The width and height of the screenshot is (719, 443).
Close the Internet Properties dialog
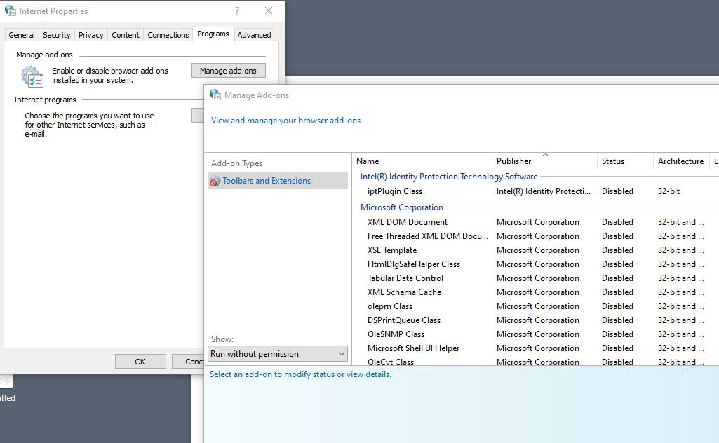point(269,11)
